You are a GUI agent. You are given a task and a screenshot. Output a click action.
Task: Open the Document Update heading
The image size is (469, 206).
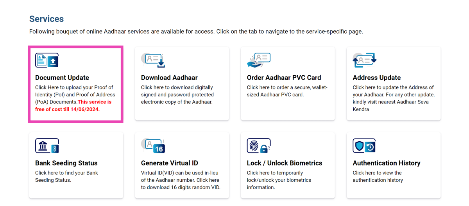click(x=62, y=78)
